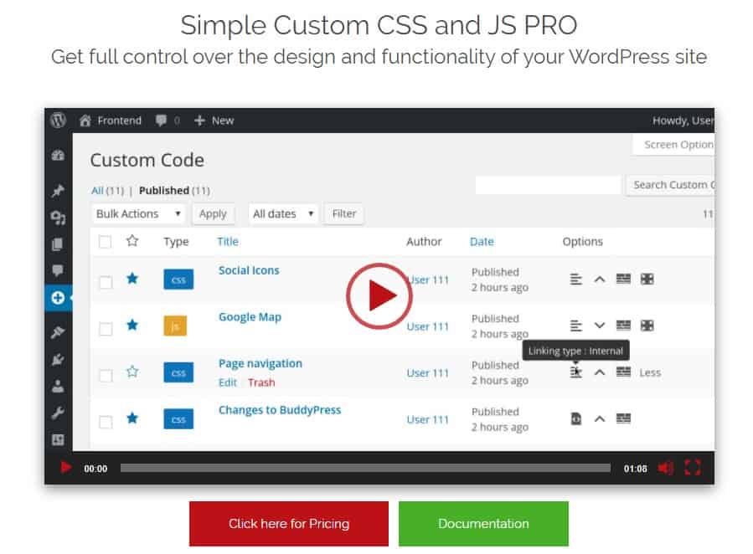Click the CSS type badge for Social Icons
Image resolution: width=753 pixels, height=554 pixels.
[178, 280]
